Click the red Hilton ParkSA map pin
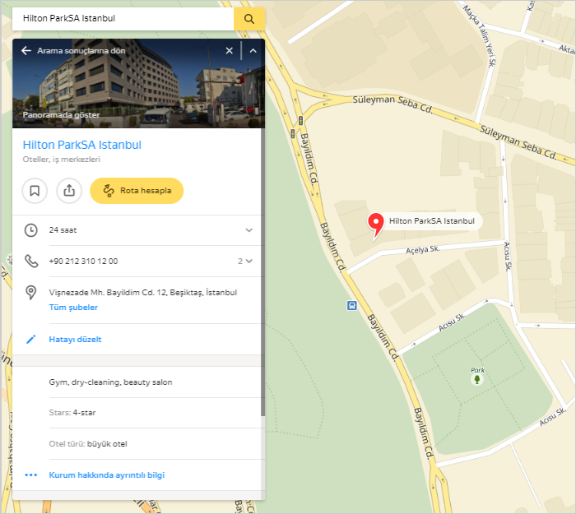This screenshot has height=514, width=576. click(376, 222)
